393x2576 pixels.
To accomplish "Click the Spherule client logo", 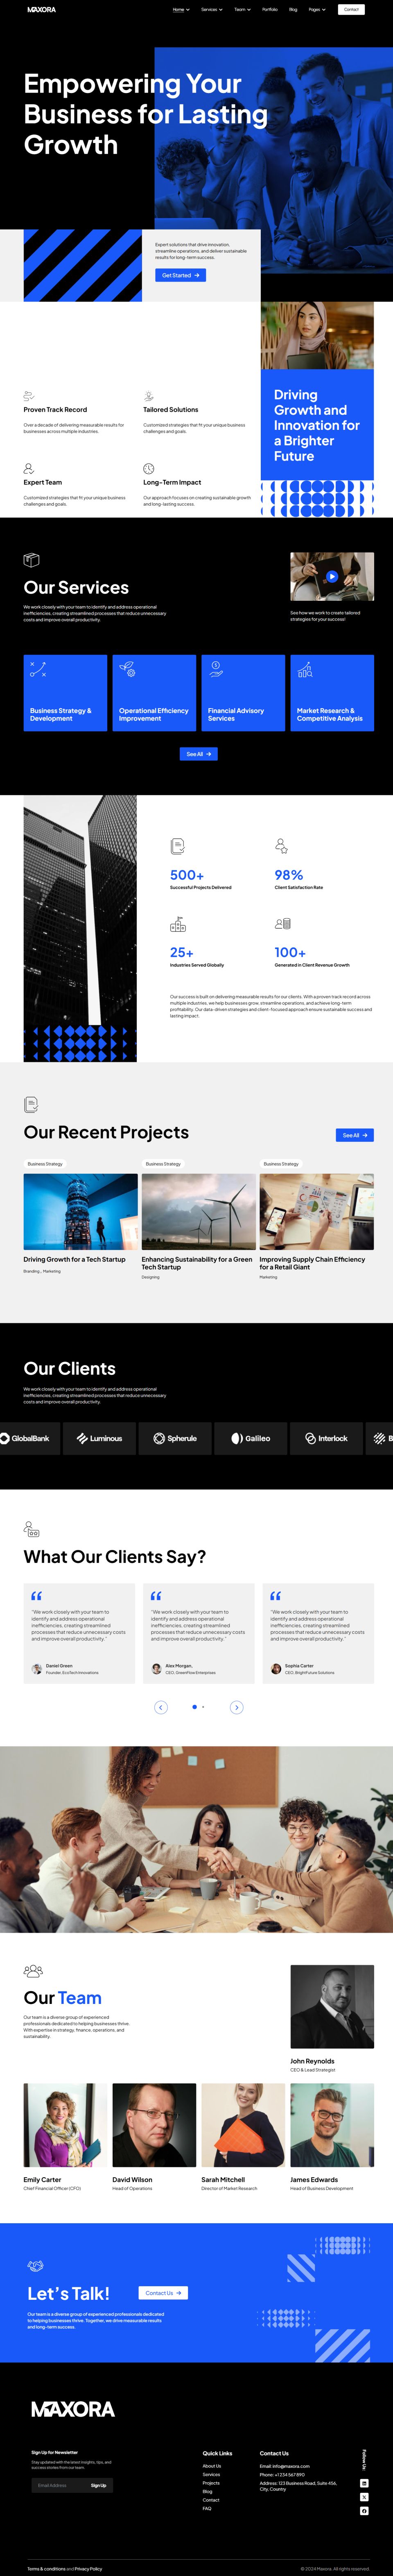I will pyautogui.click(x=175, y=1438).
